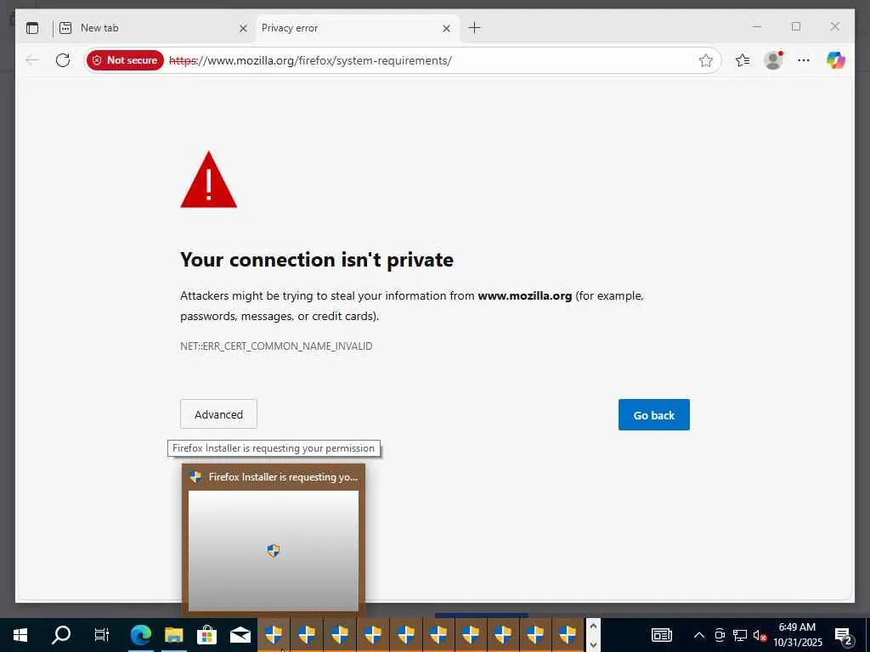This screenshot has width=870, height=652.
Task: Open the tab actions menu icon
Action: pos(32,28)
